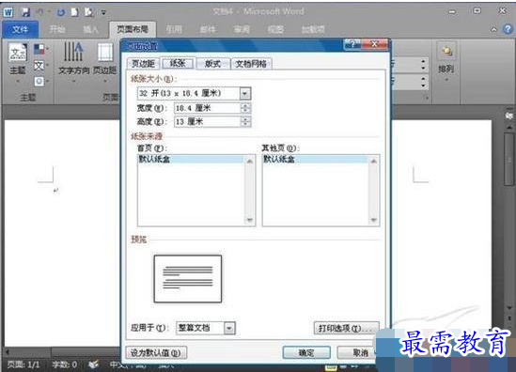
Task: Switch to the 加载项 (Add-ins) ribbon tab
Action: [313, 30]
